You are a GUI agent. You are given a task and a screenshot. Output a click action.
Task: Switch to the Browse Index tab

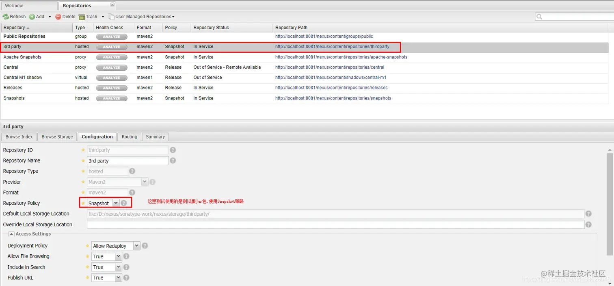pos(19,137)
